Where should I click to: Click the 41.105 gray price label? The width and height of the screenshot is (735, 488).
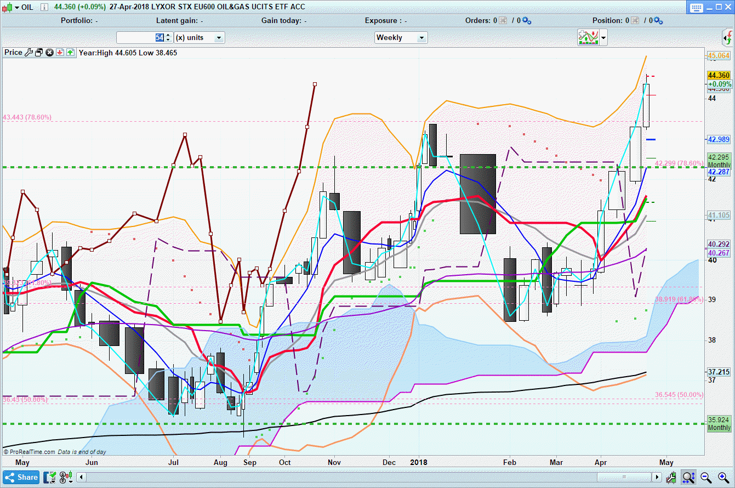(719, 215)
